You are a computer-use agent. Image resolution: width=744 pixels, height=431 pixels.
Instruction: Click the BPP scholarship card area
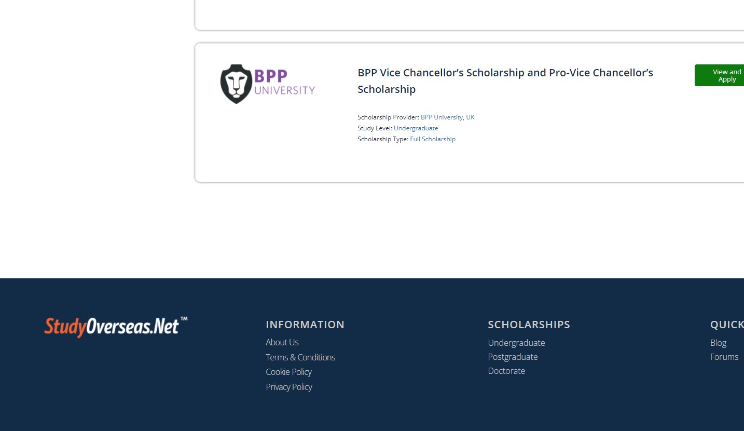[x=470, y=113]
